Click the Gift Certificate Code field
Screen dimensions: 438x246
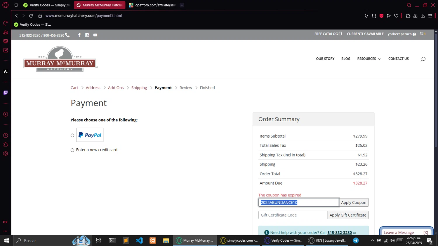pyautogui.click(x=293, y=215)
